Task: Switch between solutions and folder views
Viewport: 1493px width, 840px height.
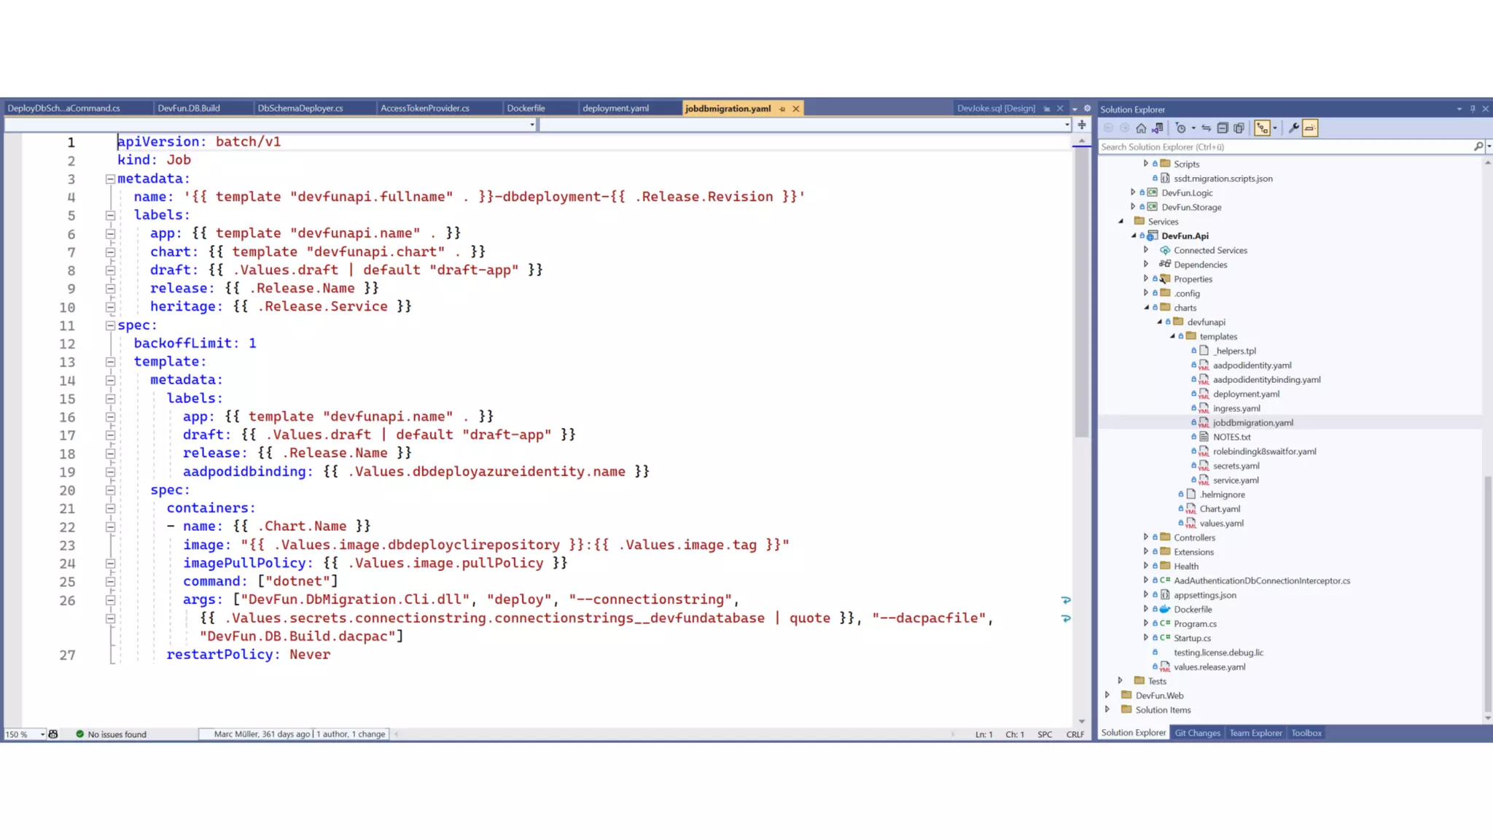Action: [1158, 128]
